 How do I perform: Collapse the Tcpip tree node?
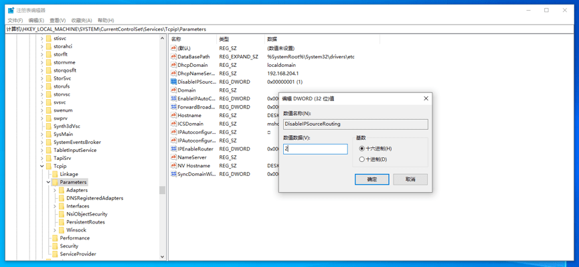pyautogui.click(x=42, y=166)
